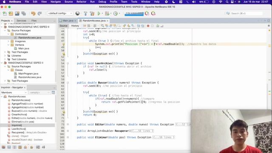Click Shift Line Left icon

point(139,26)
